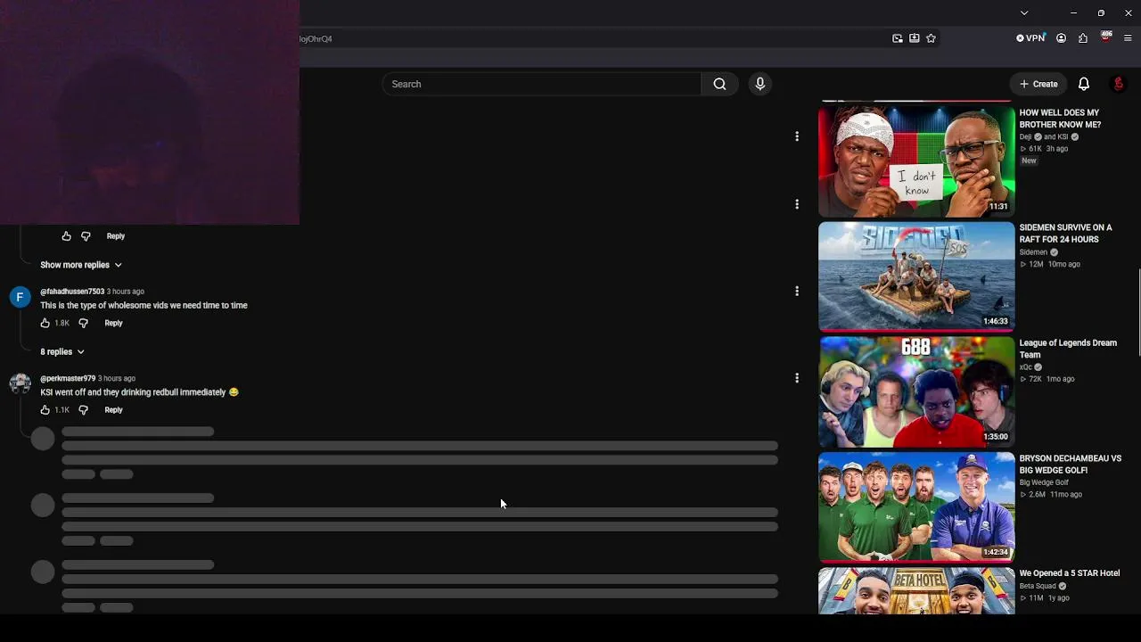Viewport: 1141px width, 642px height.
Task: Open @perkmaster979 channel link
Action: [x=68, y=378]
